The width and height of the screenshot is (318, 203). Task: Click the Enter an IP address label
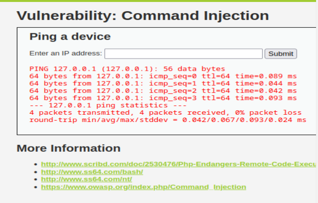pyautogui.click(x=66, y=53)
